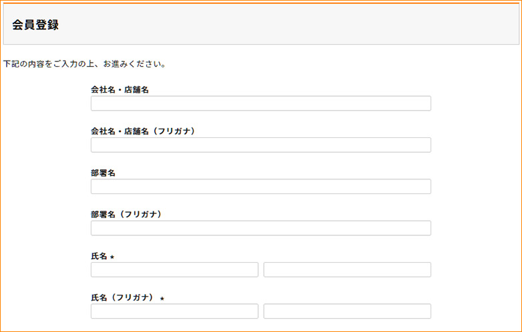Screen dimensions: 522x332
Task: Click the 部署名 label text
Action: 103,173
